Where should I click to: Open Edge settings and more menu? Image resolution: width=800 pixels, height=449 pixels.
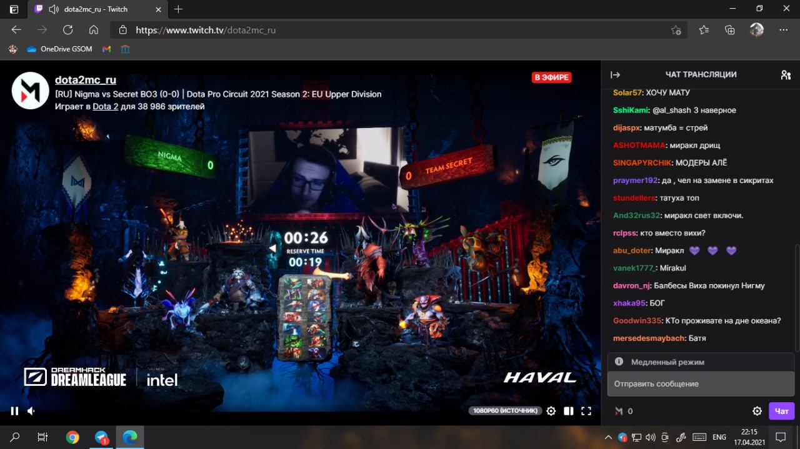point(783,30)
